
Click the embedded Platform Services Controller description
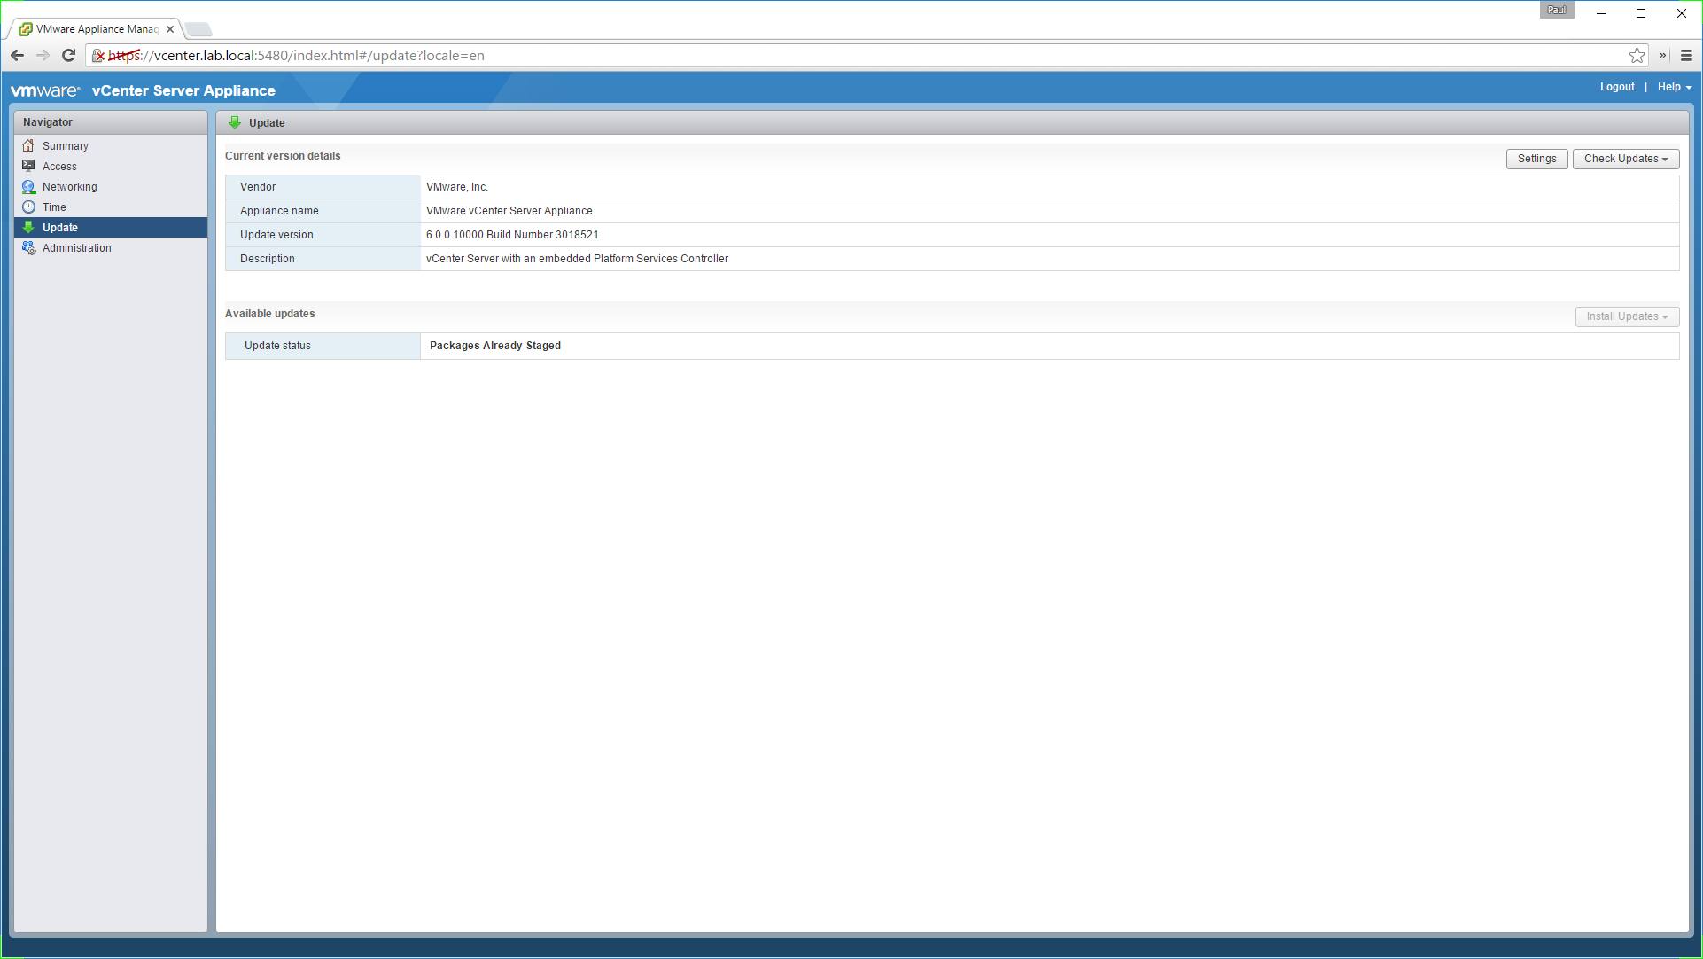pyautogui.click(x=577, y=259)
